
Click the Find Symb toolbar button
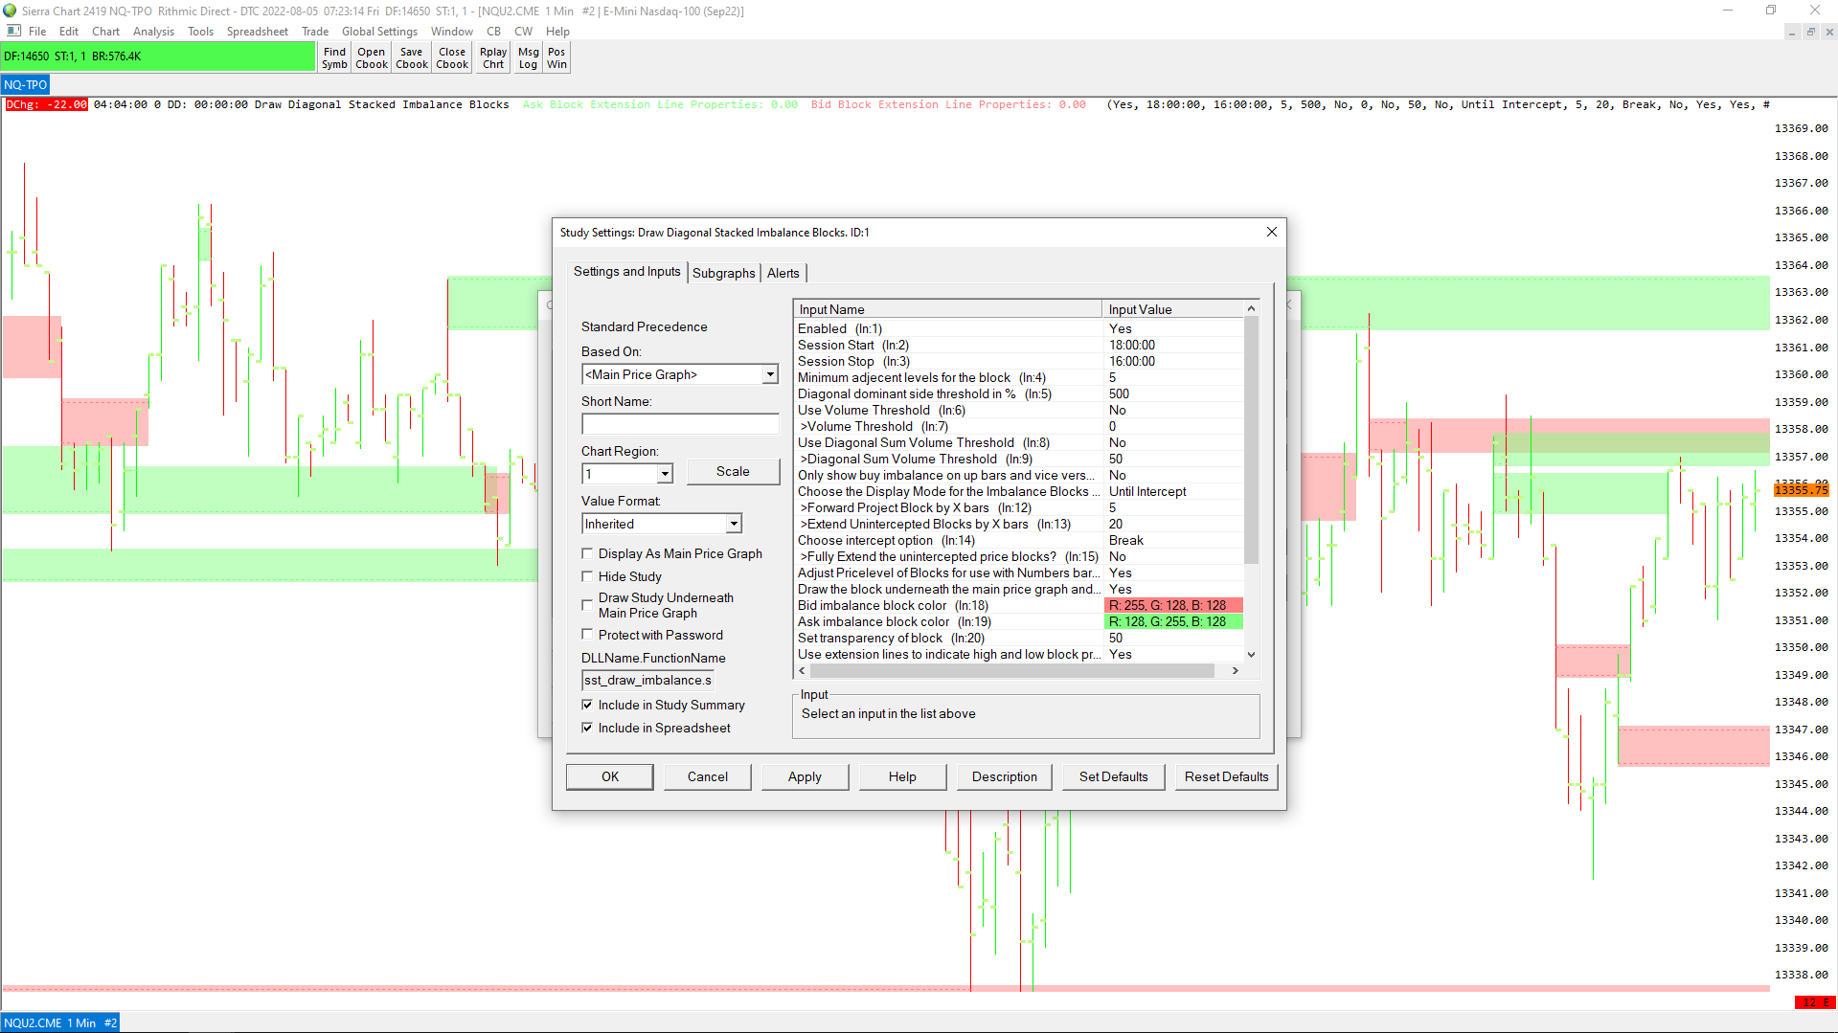pyautogui.click(x=334, y=58)
